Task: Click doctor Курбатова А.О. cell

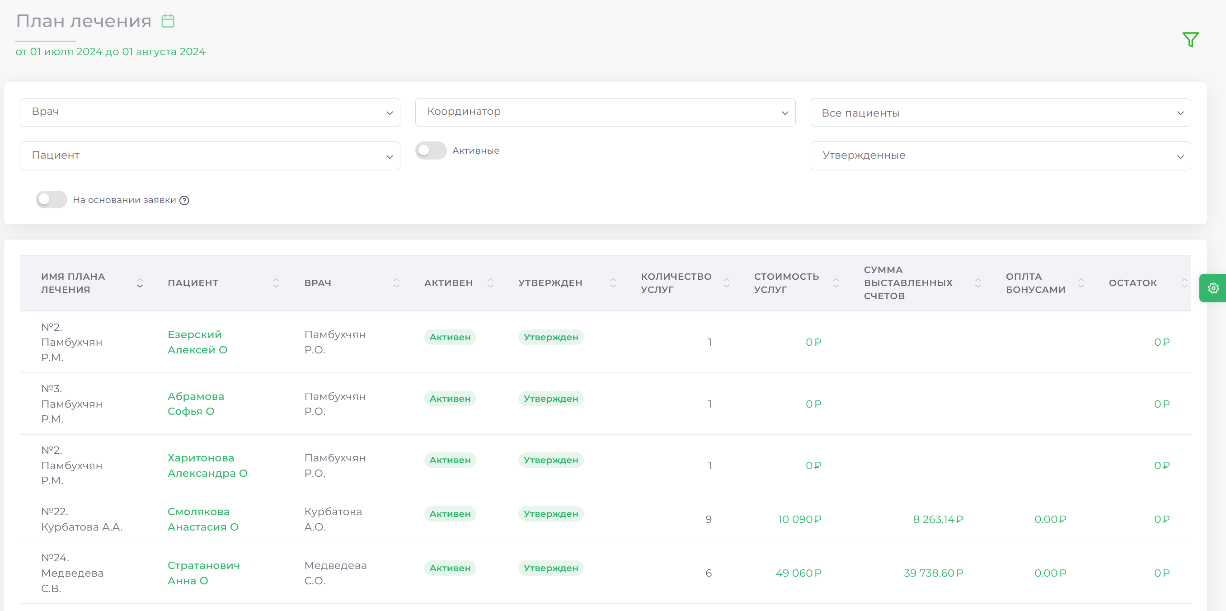Action: click(x=333, y=519)
